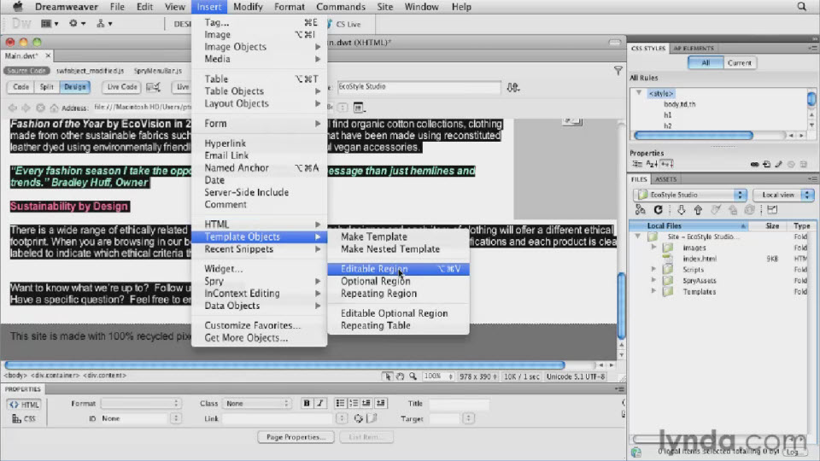The image size is (820, 461).
Task: Select the Zoom tool in status bar
Action: [x=413, y=376]
